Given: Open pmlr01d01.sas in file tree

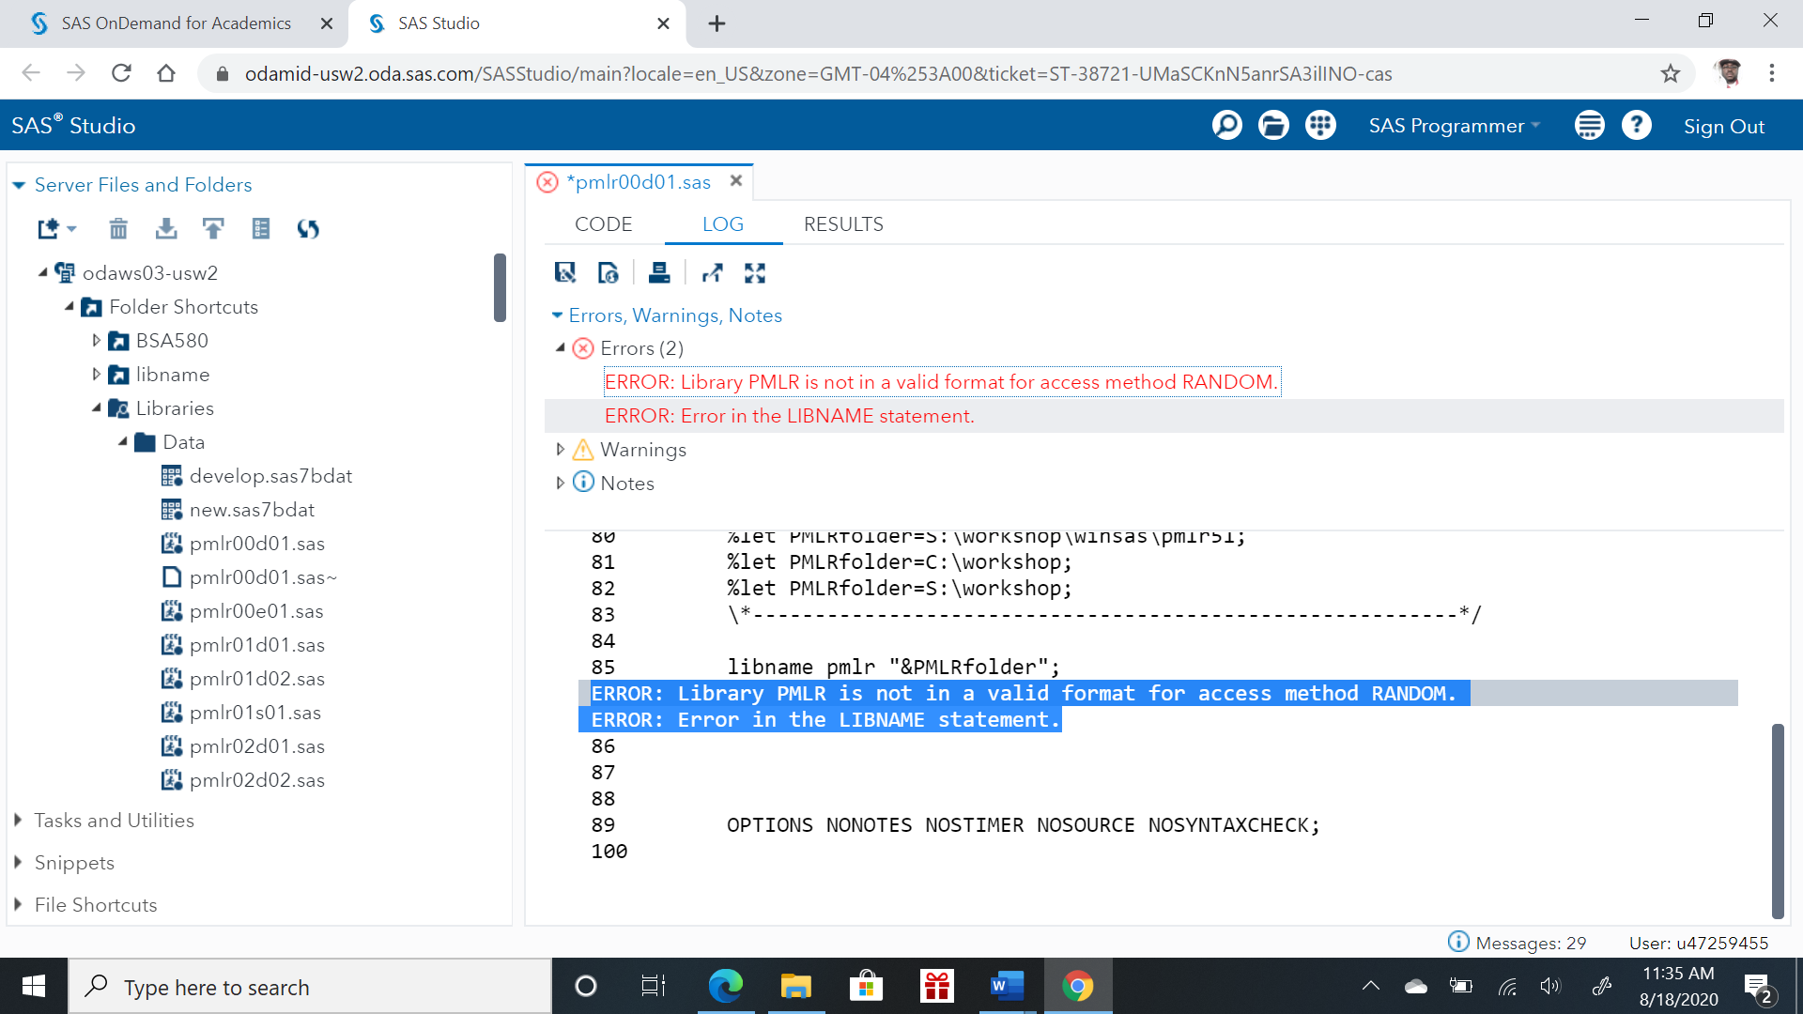Looking at the screenshot, I should coord(256,645).
